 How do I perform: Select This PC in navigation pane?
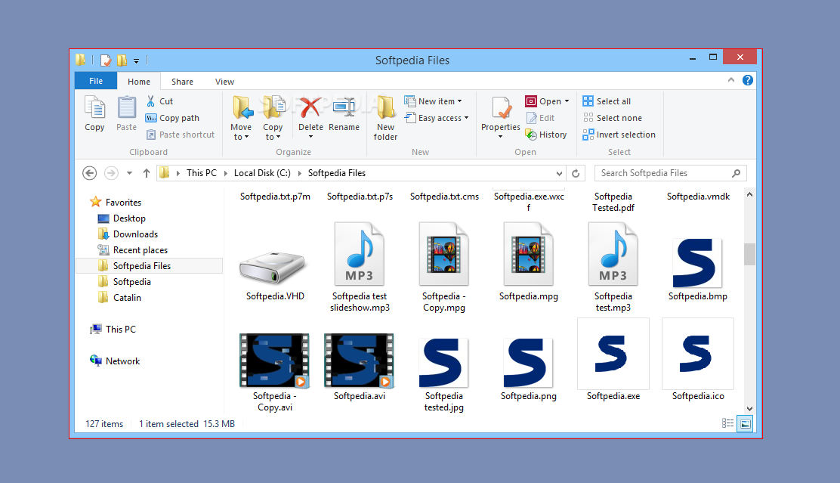tap(113, 329)
